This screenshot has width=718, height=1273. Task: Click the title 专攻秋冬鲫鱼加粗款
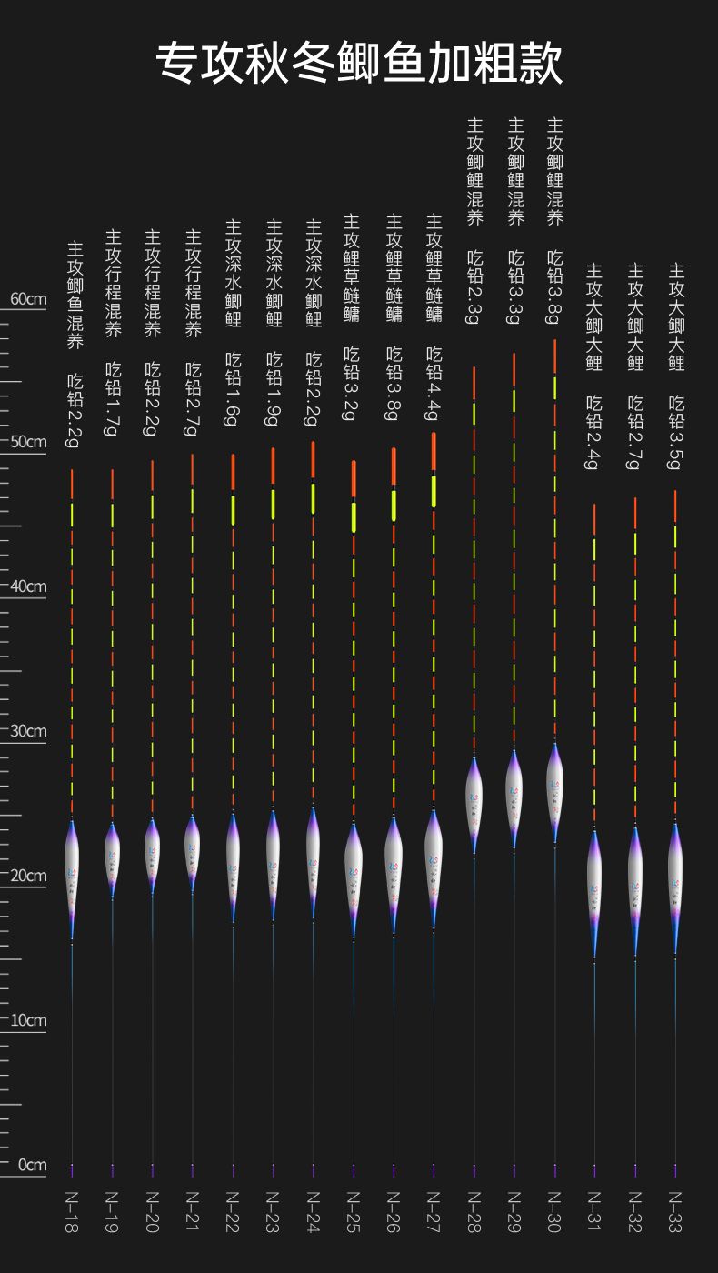pyautogui.click(x=359, y=64)
